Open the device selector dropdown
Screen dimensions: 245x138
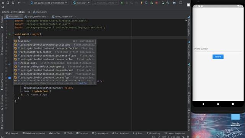click(x=49, y=3)
